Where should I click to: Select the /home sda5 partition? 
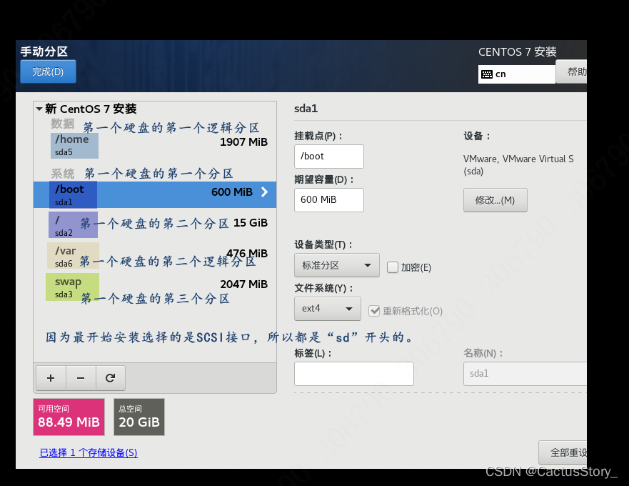(x=155, y=145)
